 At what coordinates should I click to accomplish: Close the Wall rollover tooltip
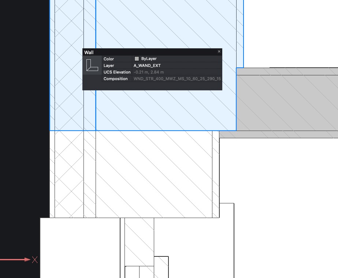pyautogui.click(x=219, y=52)
